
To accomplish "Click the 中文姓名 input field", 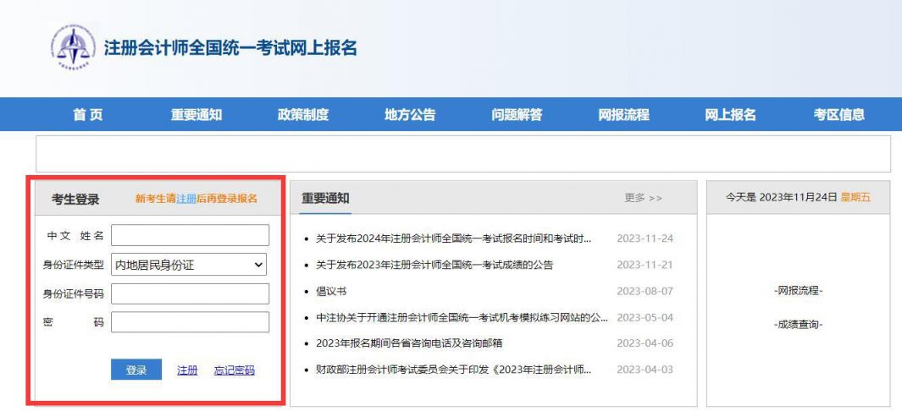I will click(190, 235).
